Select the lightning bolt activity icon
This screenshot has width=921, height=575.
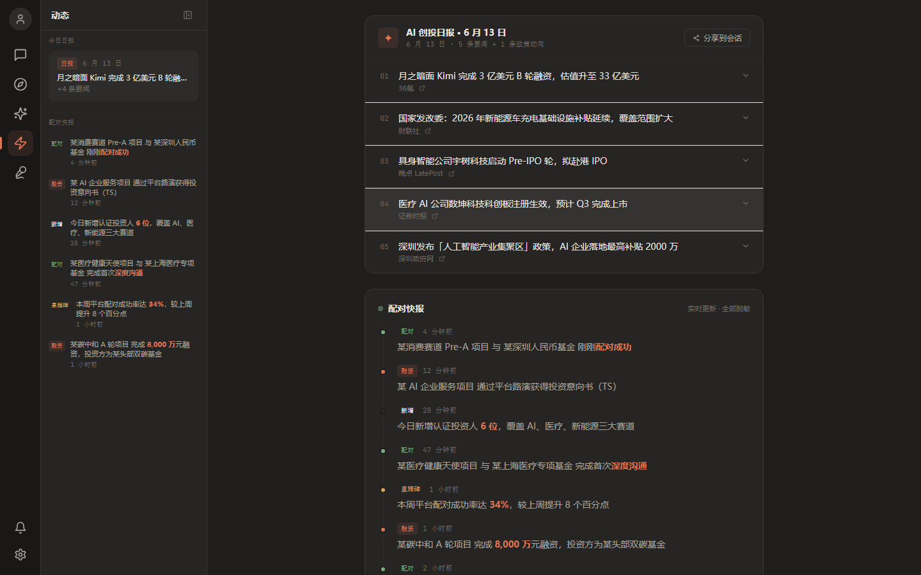tap(20, 143)
